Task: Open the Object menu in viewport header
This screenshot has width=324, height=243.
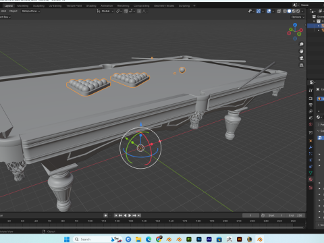Action: 13,11
